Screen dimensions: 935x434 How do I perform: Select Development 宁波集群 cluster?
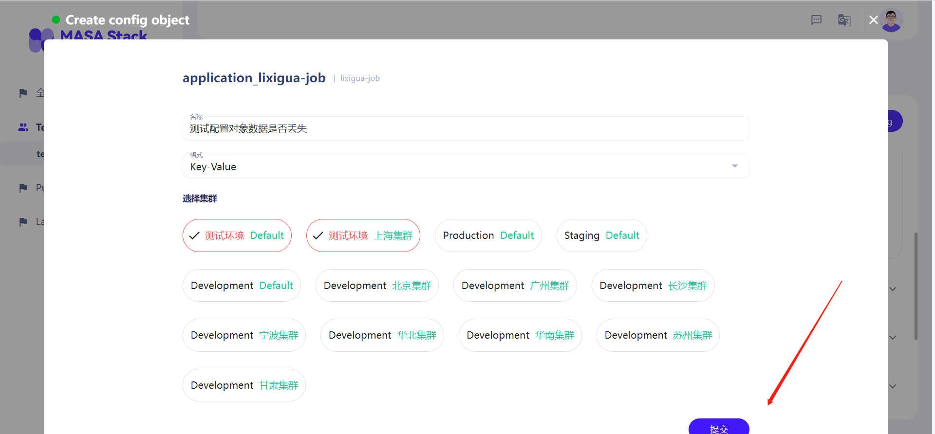pyautogui.click(x=244, y=335)
